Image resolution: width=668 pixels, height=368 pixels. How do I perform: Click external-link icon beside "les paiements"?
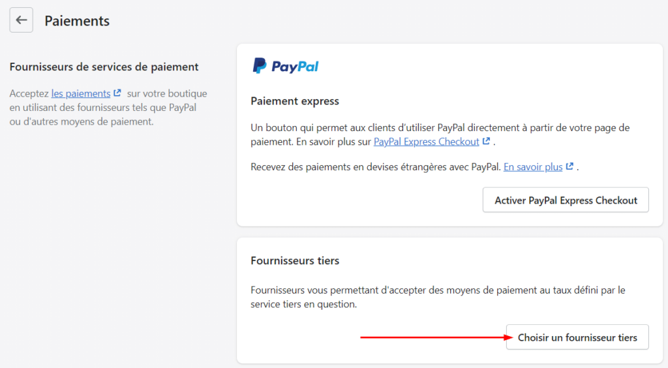pyautogui.click(x=117, y=93)
